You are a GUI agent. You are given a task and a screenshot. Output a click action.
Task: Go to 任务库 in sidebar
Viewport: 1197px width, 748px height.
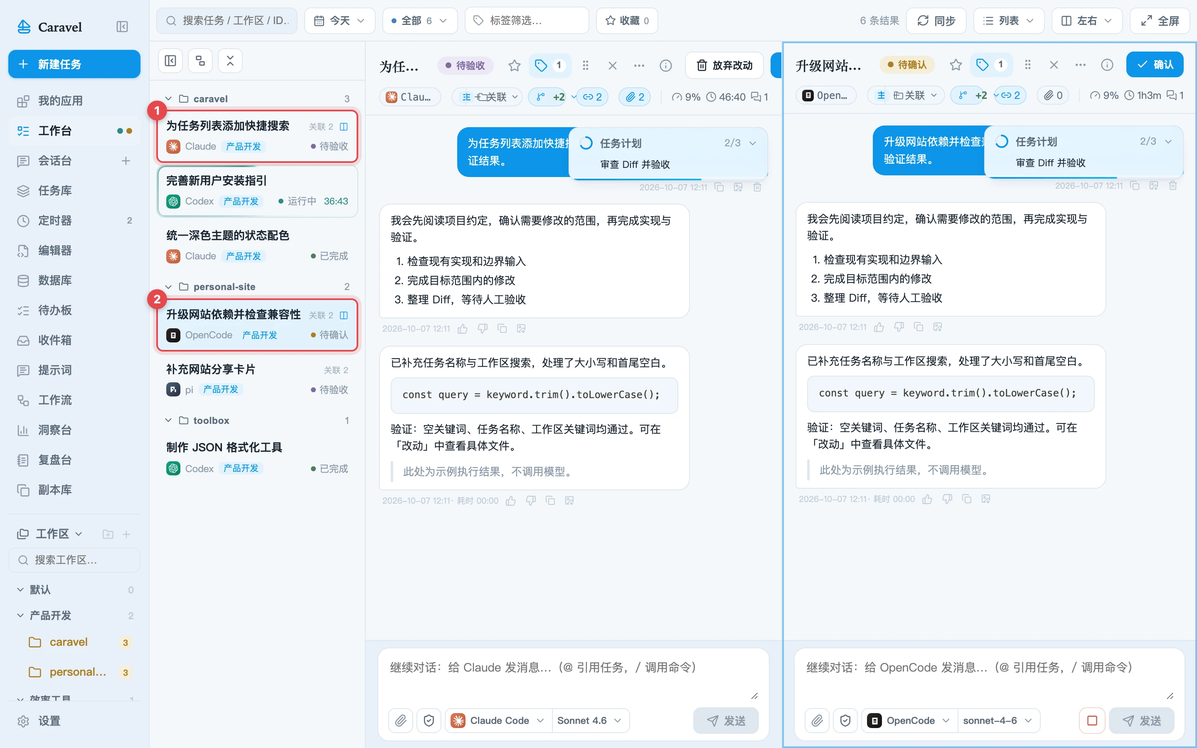pos(74,190)
